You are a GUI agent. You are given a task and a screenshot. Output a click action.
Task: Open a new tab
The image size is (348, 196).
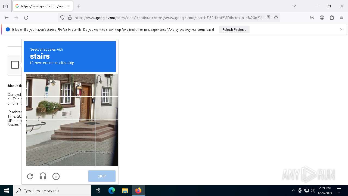click(79, 6)
